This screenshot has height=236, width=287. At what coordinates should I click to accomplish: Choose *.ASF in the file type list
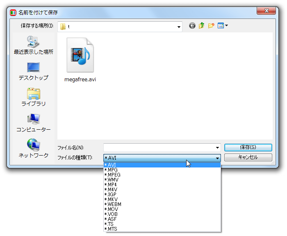(162, 219)
